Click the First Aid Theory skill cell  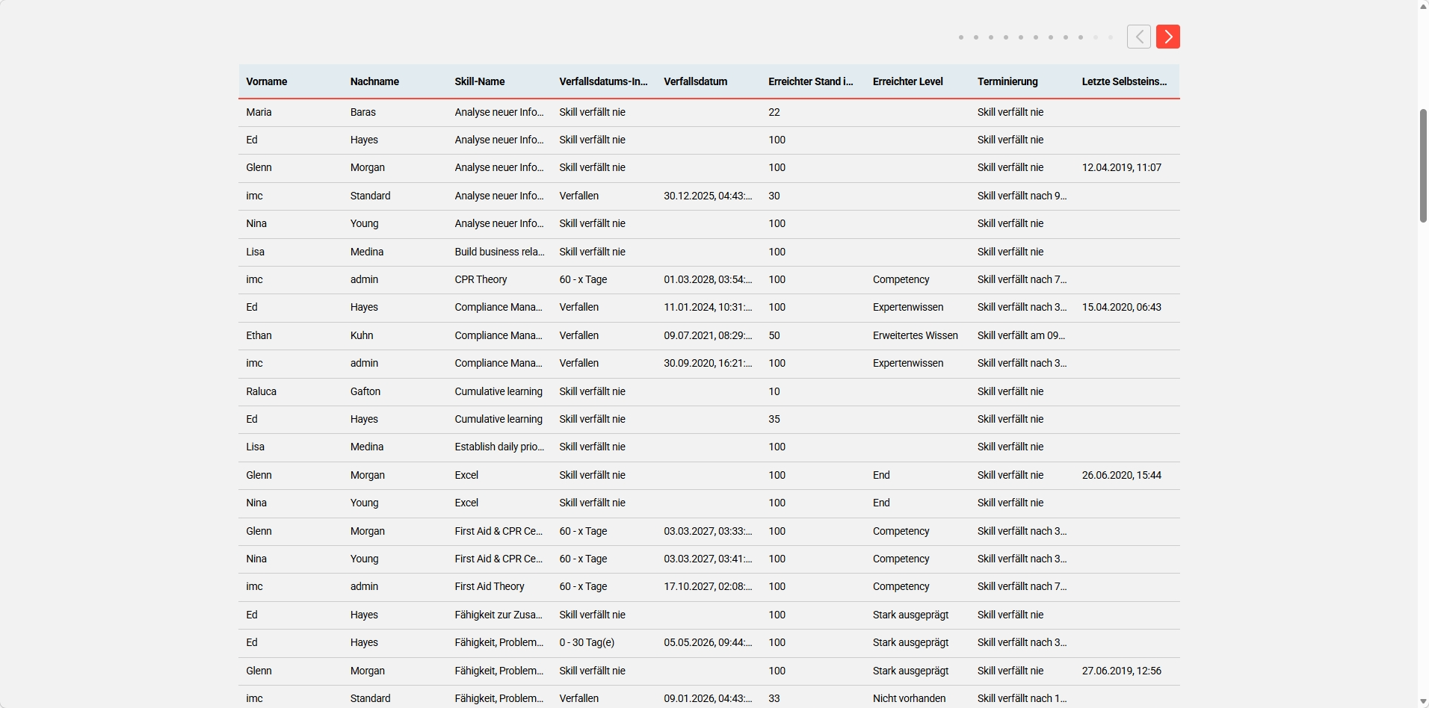point(490,586)
